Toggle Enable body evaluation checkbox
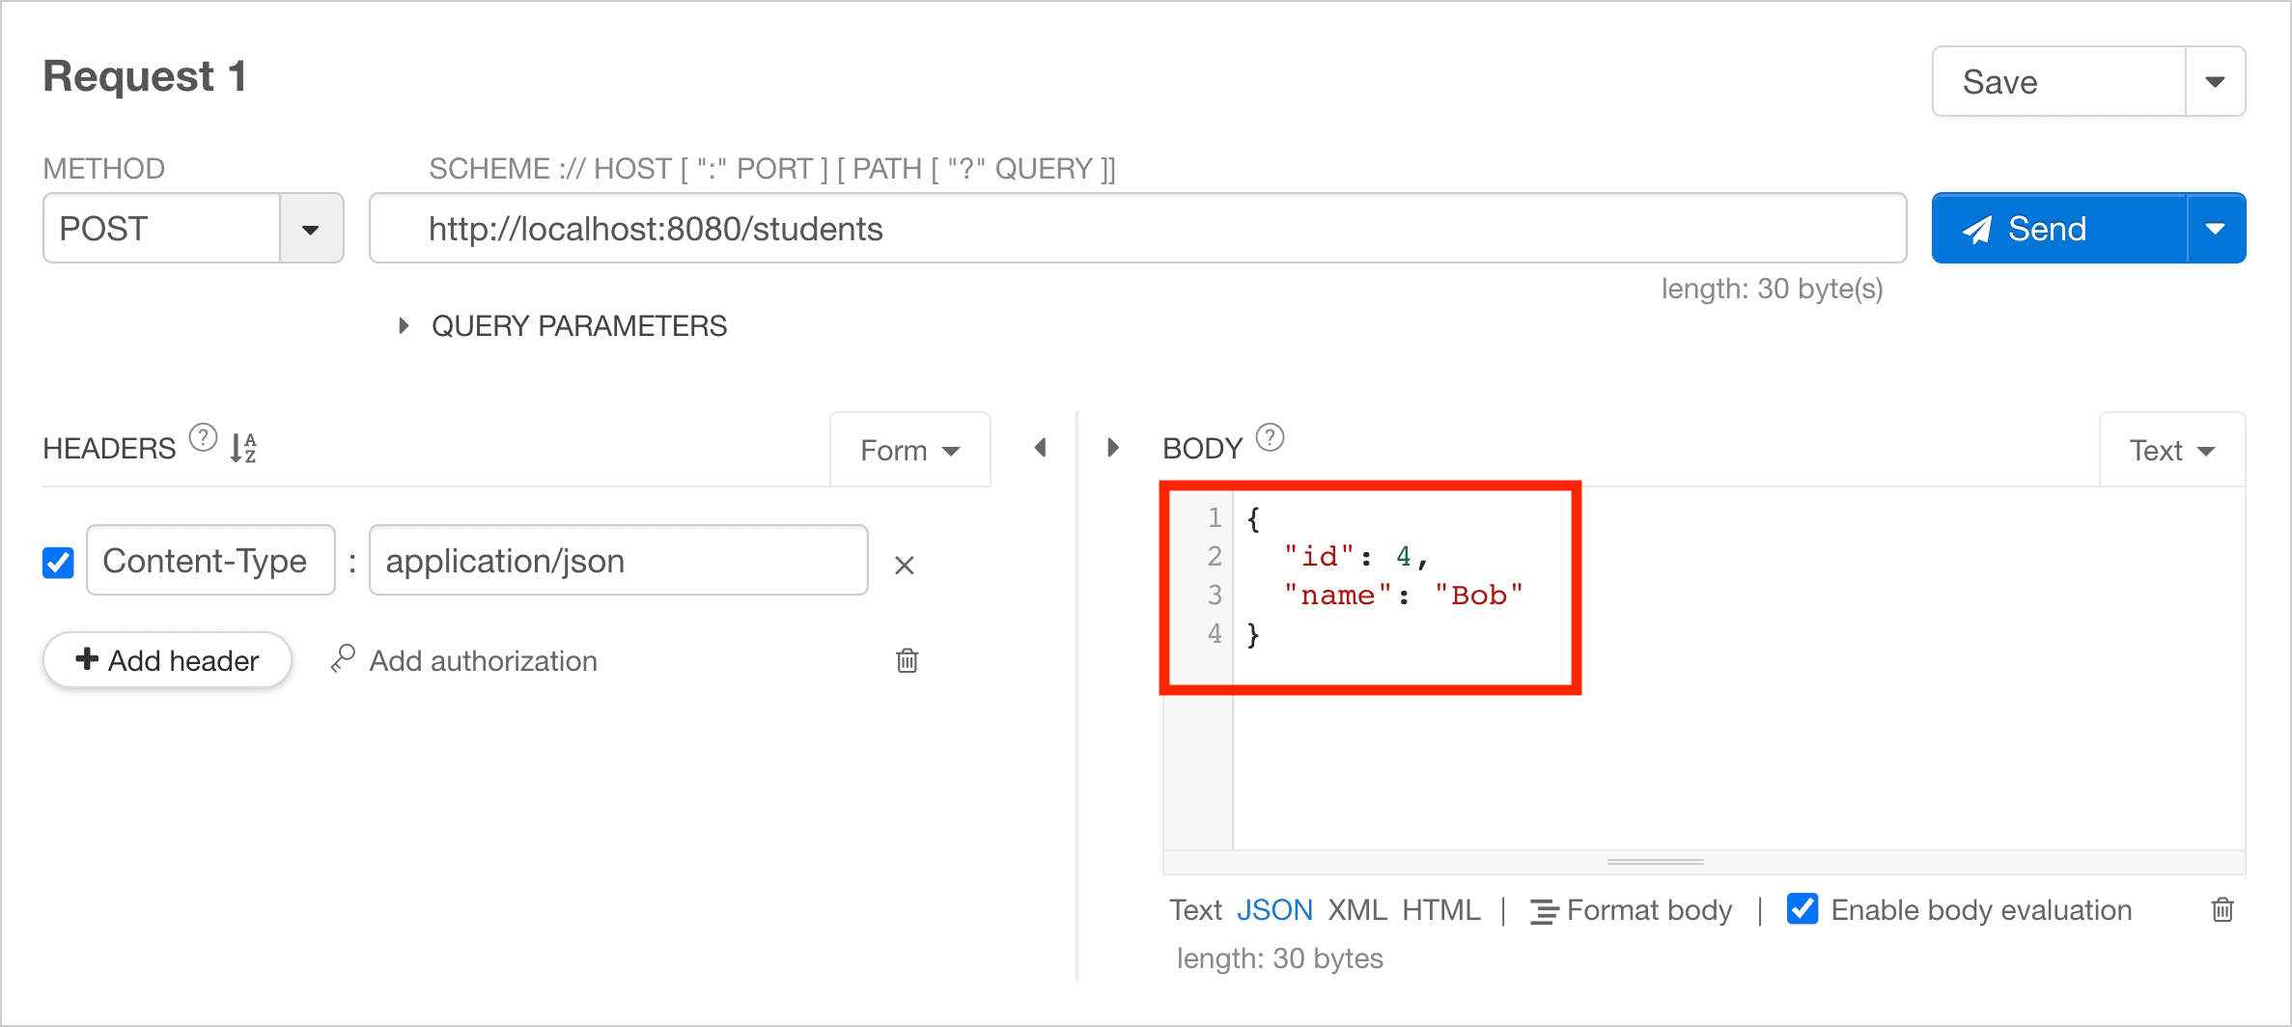Image resolution: width=2292 pixels, height=1027 pixels. (x=1803, y=909)
